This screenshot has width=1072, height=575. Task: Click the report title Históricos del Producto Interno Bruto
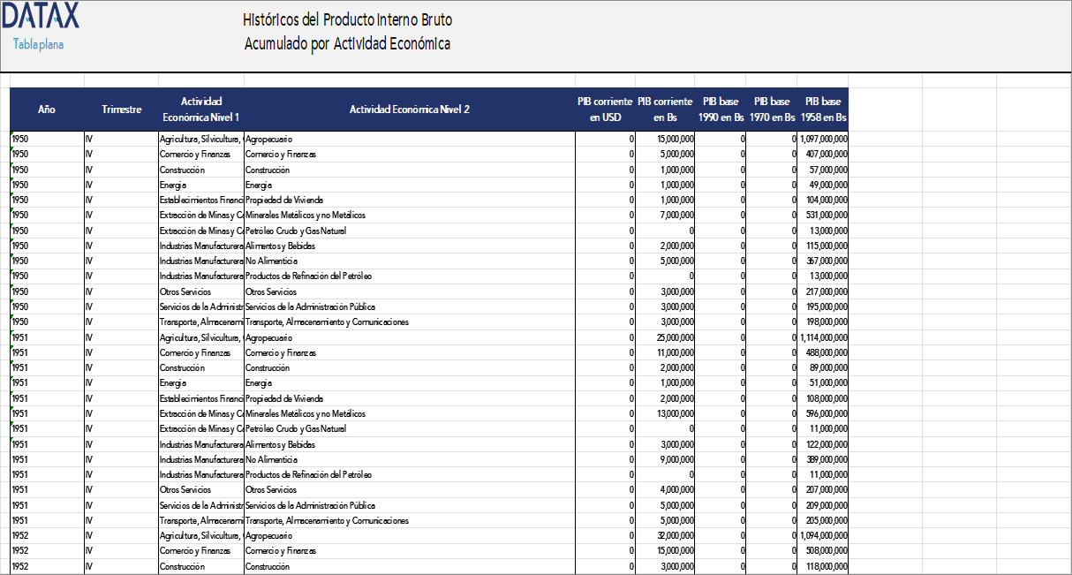[x=347, y=20]
